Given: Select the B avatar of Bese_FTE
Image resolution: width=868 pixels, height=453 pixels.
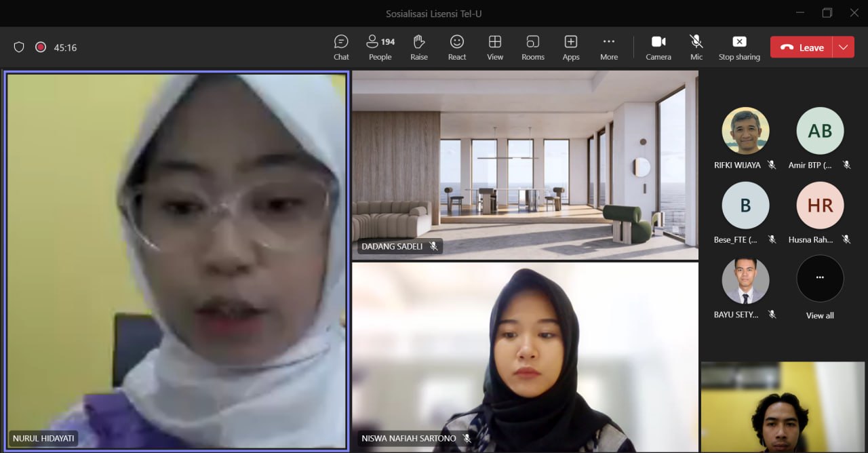Looking at the screenshot, I should click(745, 205).
